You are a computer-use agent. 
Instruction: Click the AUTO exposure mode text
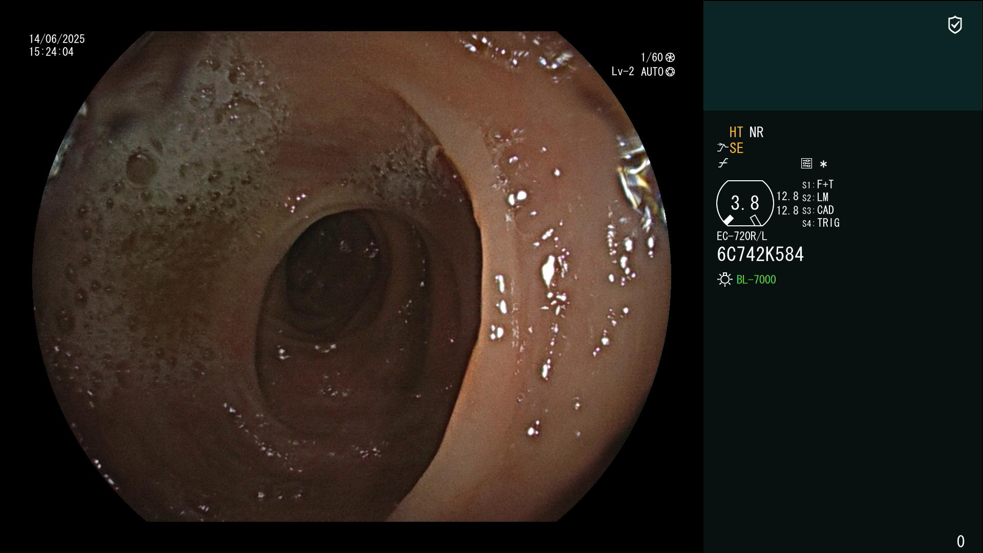(652, 72)
